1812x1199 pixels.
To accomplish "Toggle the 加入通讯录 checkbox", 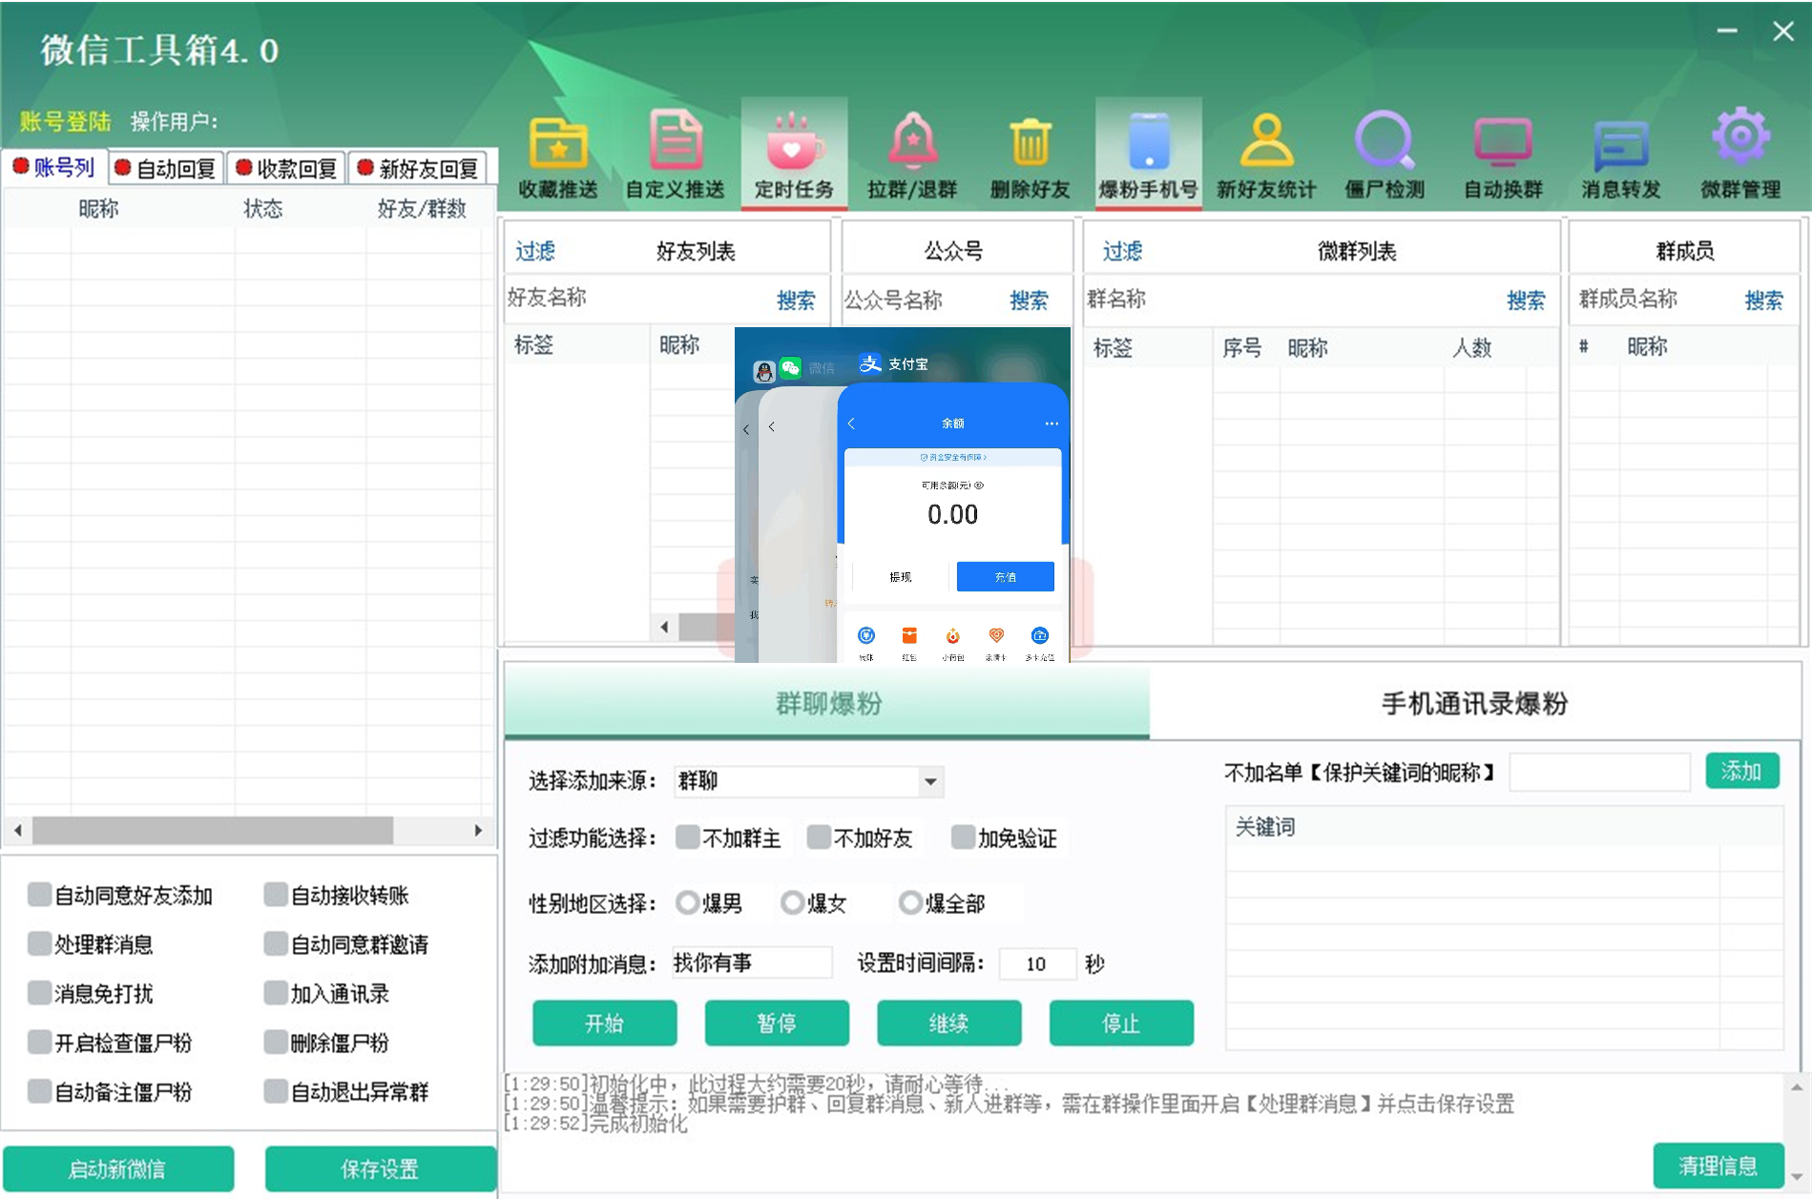I will [276, 993].
